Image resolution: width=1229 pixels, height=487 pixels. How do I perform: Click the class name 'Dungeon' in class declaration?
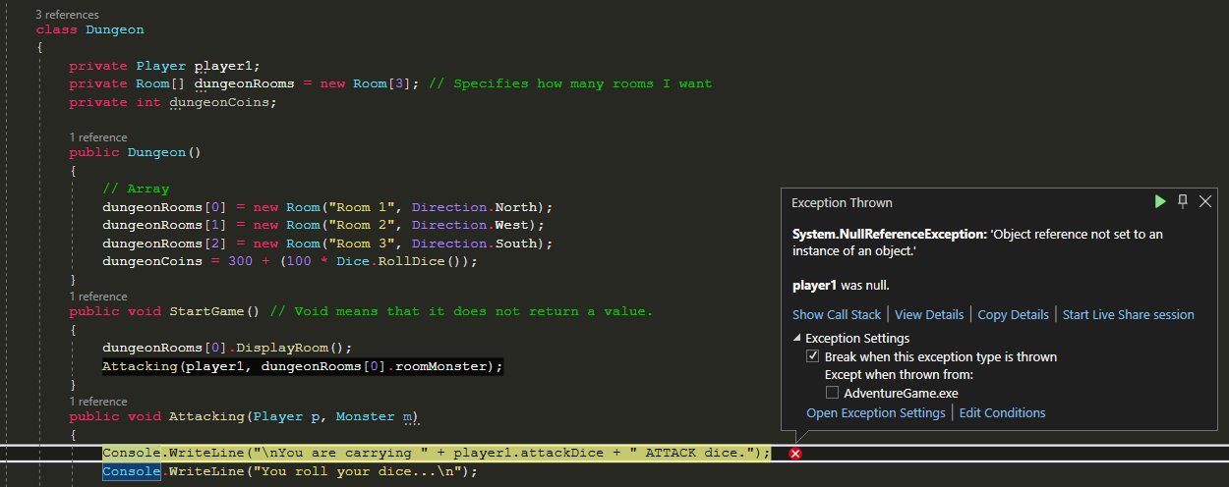[x=115, y=30]
